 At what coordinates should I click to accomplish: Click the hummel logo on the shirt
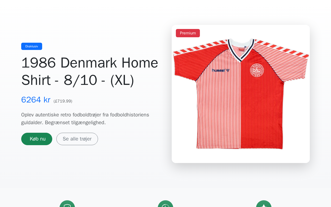click(221, 70)
